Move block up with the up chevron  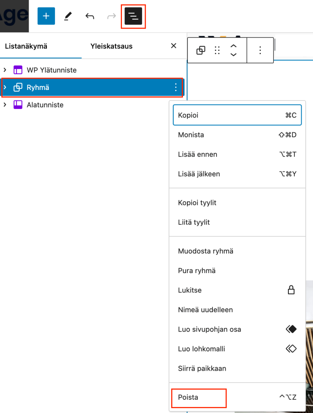(x=233, y=46)
